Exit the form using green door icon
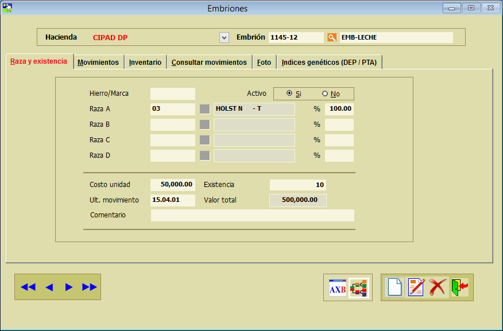The height and width of the screenshot is (331, 503). click(459, 287)
